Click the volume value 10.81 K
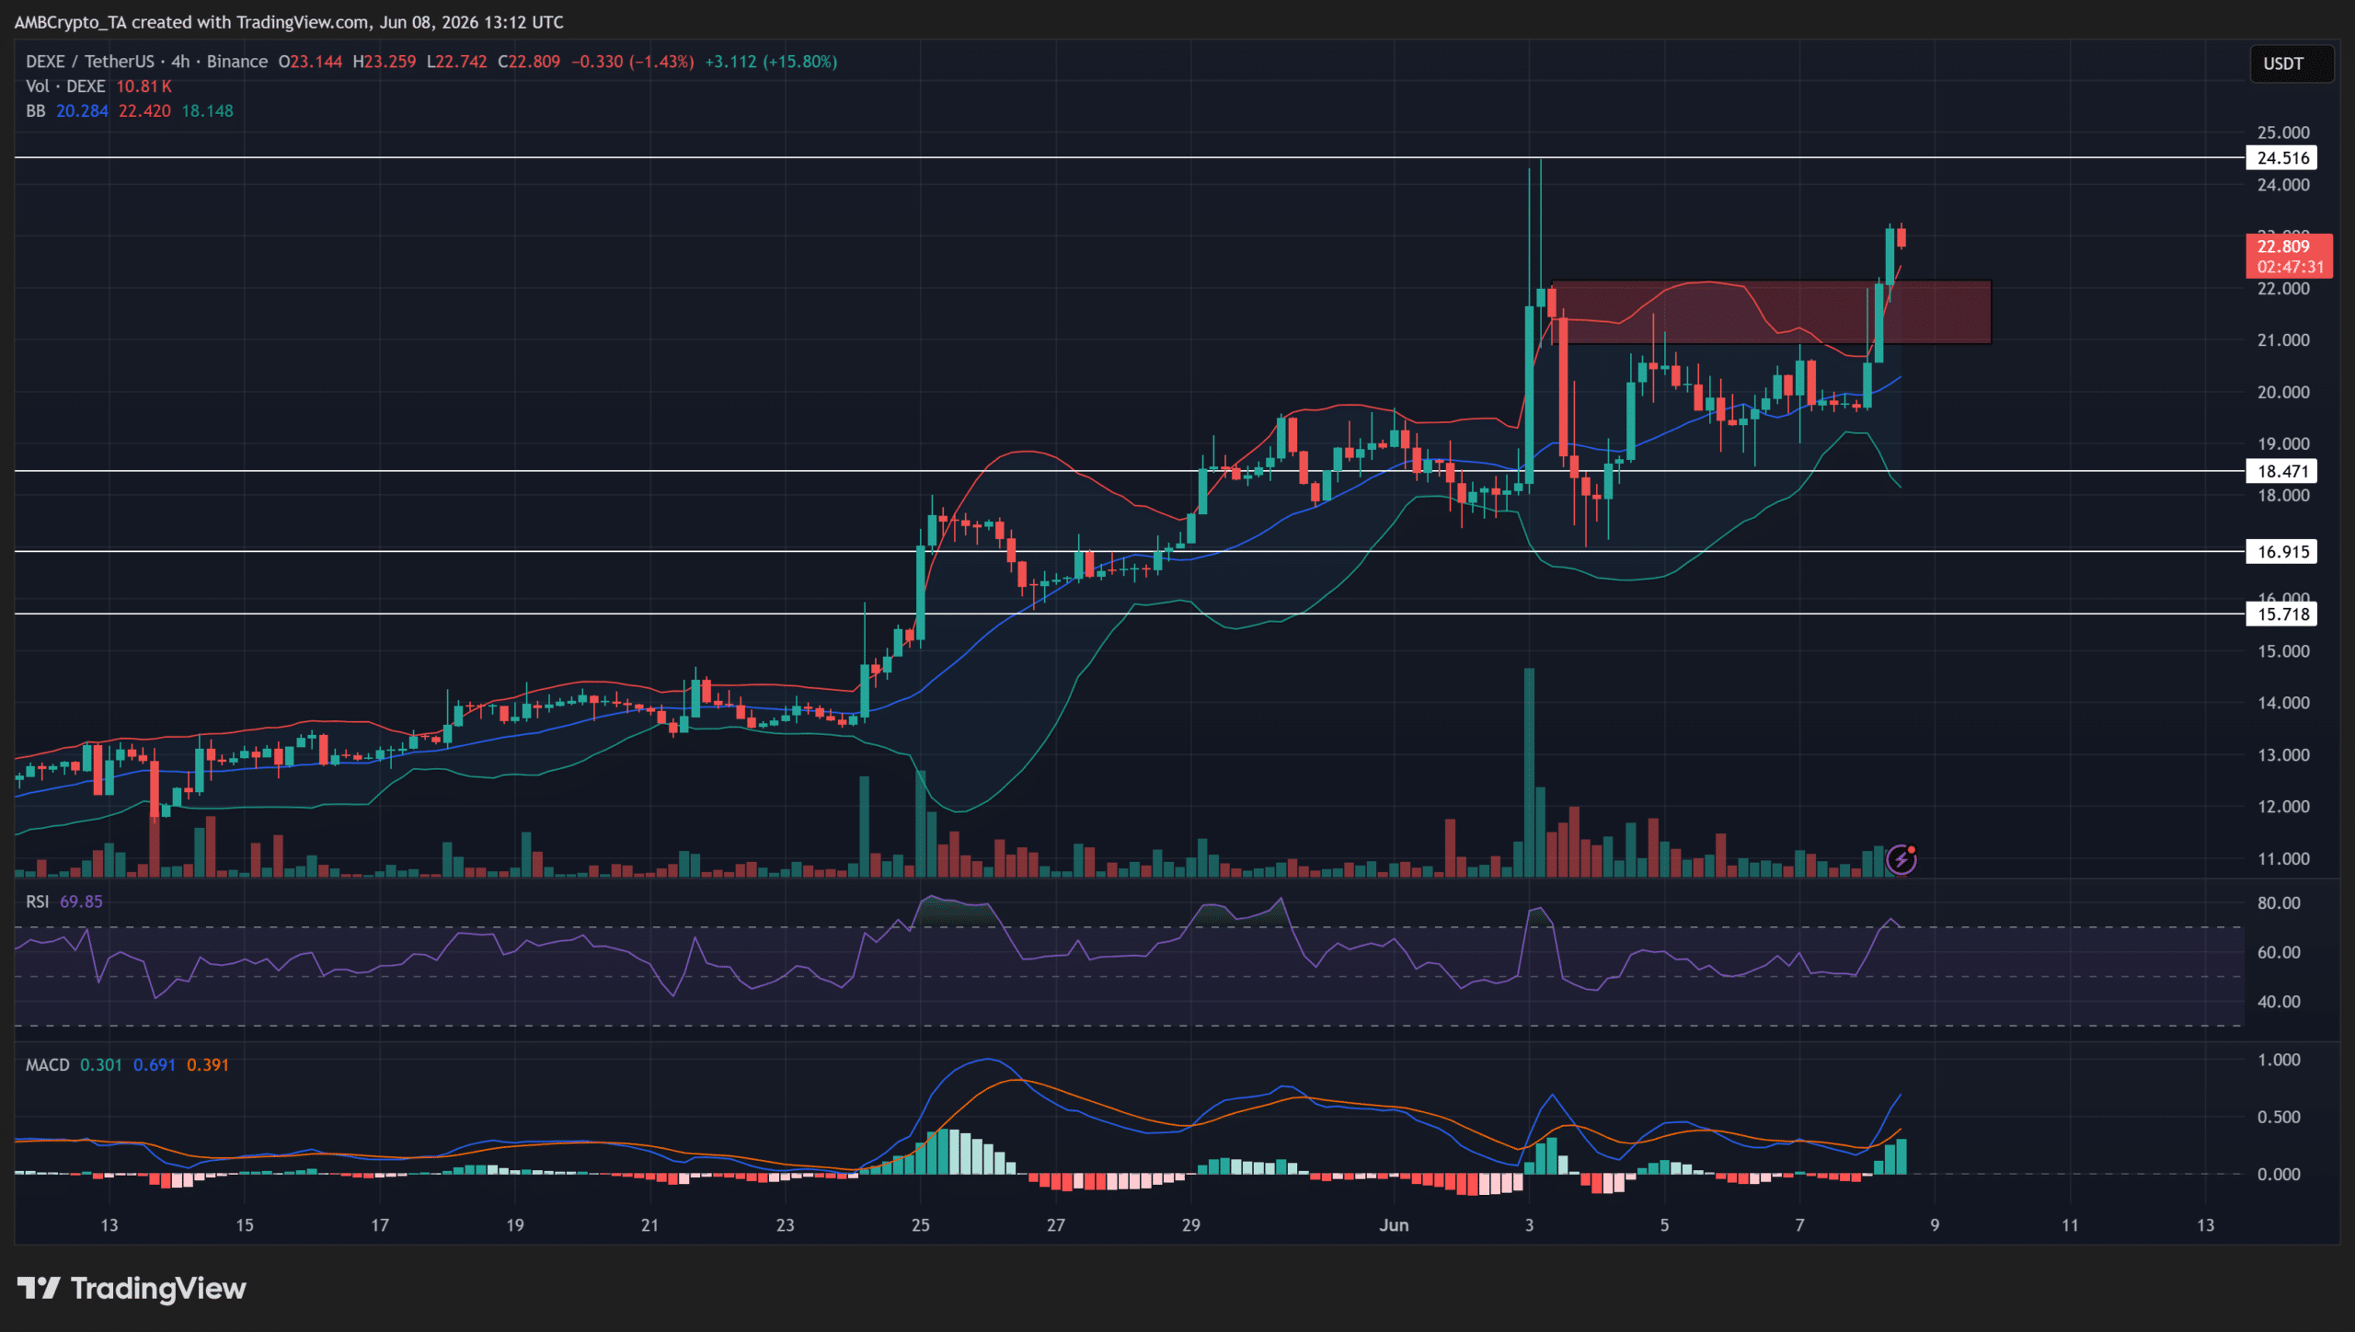The image size is (2355, 1332). pyautogui.click(x=144, y=86)
